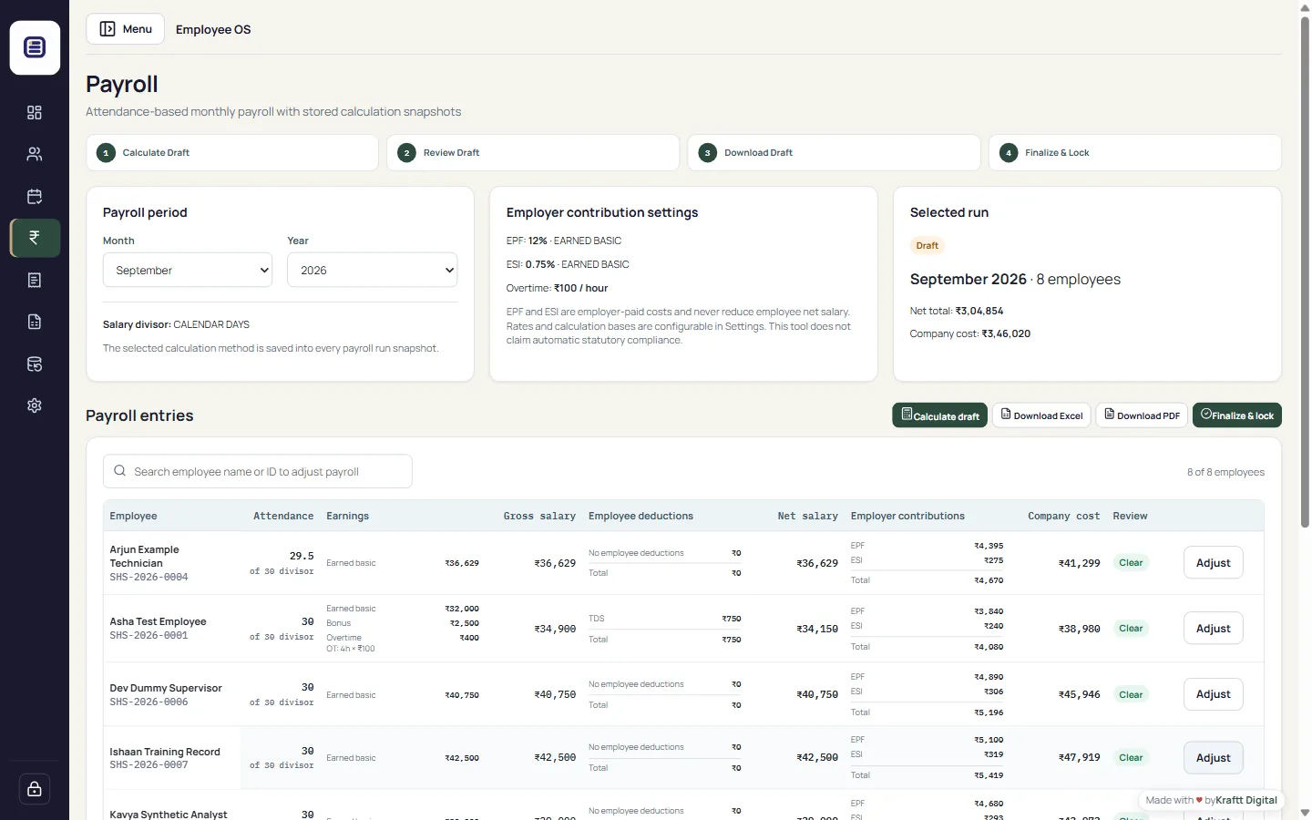Open the spreadsheet file icon in sidebar

pos(35,322)
